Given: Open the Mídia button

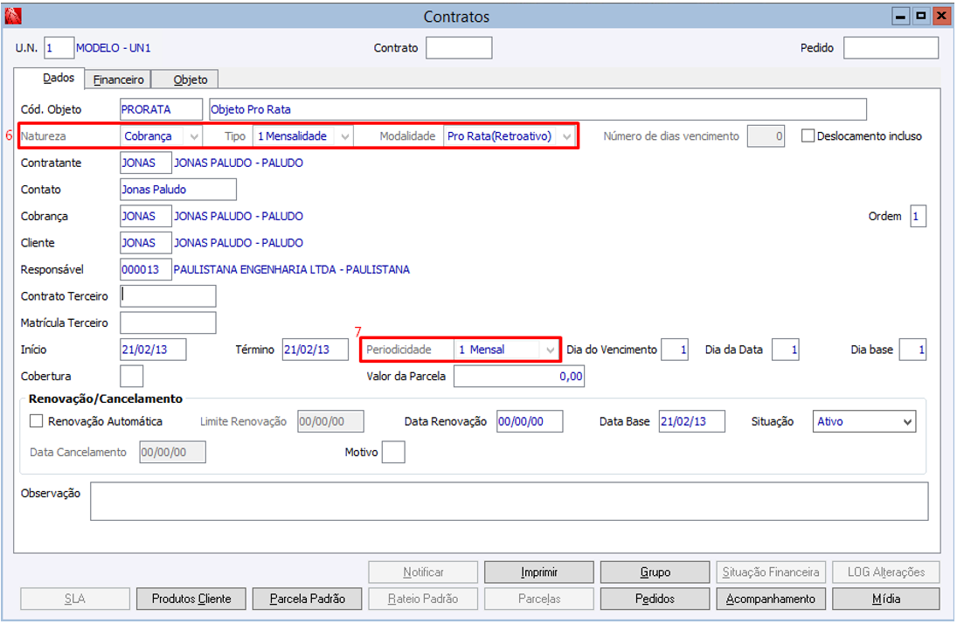Looking at the screenshot, I should pyautogui.click(x=885, y=599).
